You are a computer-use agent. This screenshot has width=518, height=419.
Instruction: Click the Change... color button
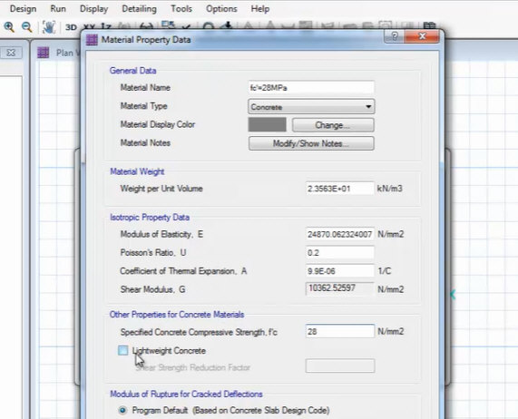point(333,125)
